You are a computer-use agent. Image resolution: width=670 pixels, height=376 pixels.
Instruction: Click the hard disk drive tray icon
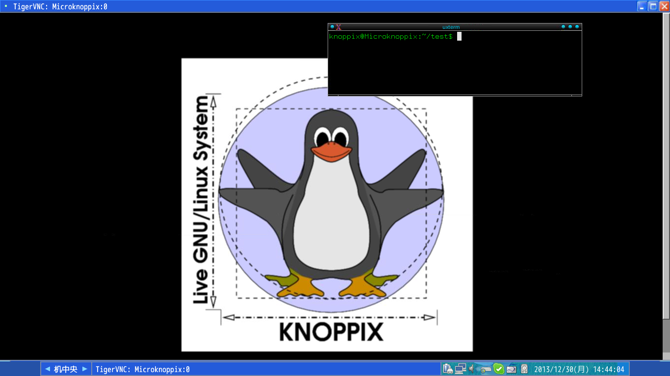pyautogui.click(x=524, y=369)
